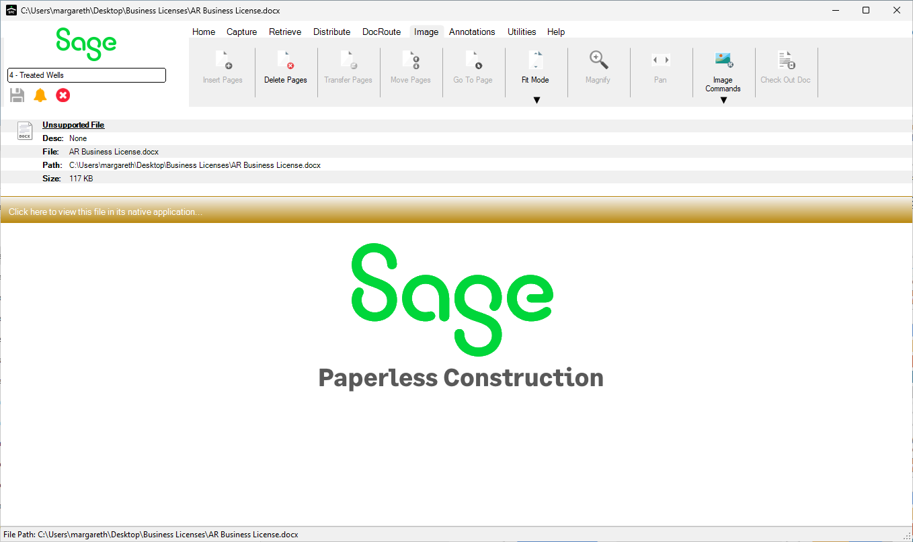
Task: Expand the Fit Mode dropdown arrow
Action: tap(537, 101)
